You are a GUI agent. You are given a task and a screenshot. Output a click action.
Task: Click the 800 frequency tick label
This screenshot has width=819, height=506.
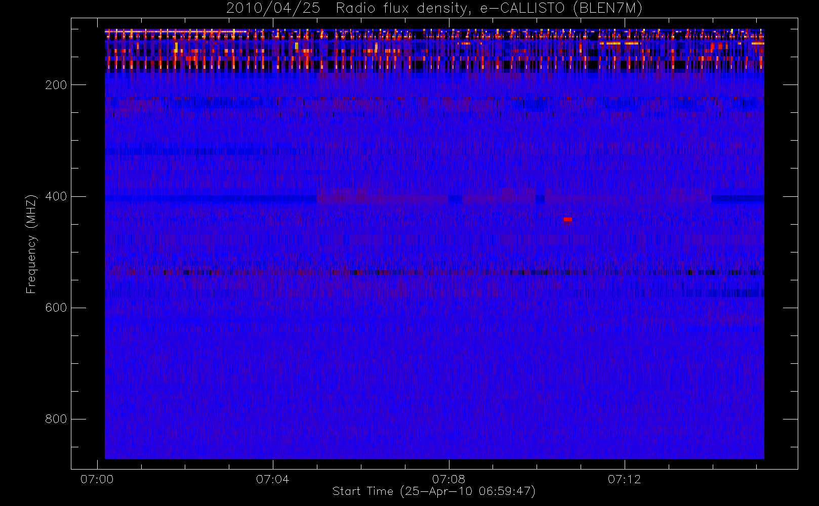click(56, 419)
